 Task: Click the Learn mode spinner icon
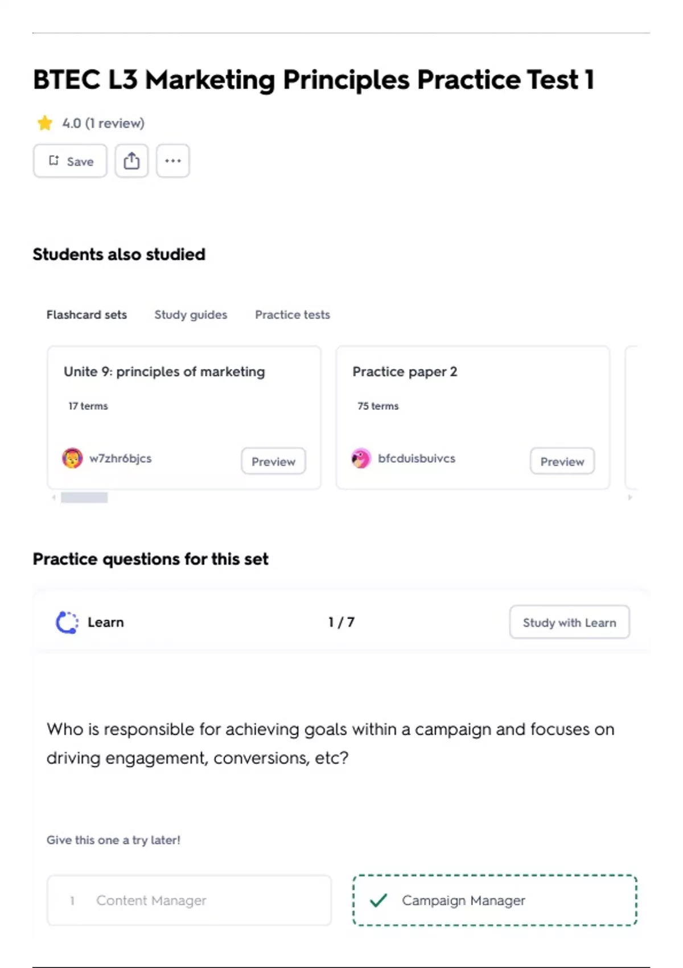pos(67,622)
